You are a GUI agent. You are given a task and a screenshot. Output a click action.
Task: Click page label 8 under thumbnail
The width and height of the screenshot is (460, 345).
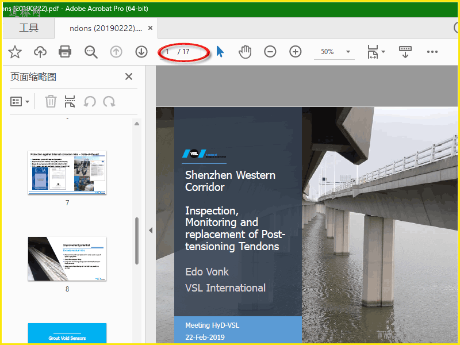pyautogui.click(x=67, y=289)
